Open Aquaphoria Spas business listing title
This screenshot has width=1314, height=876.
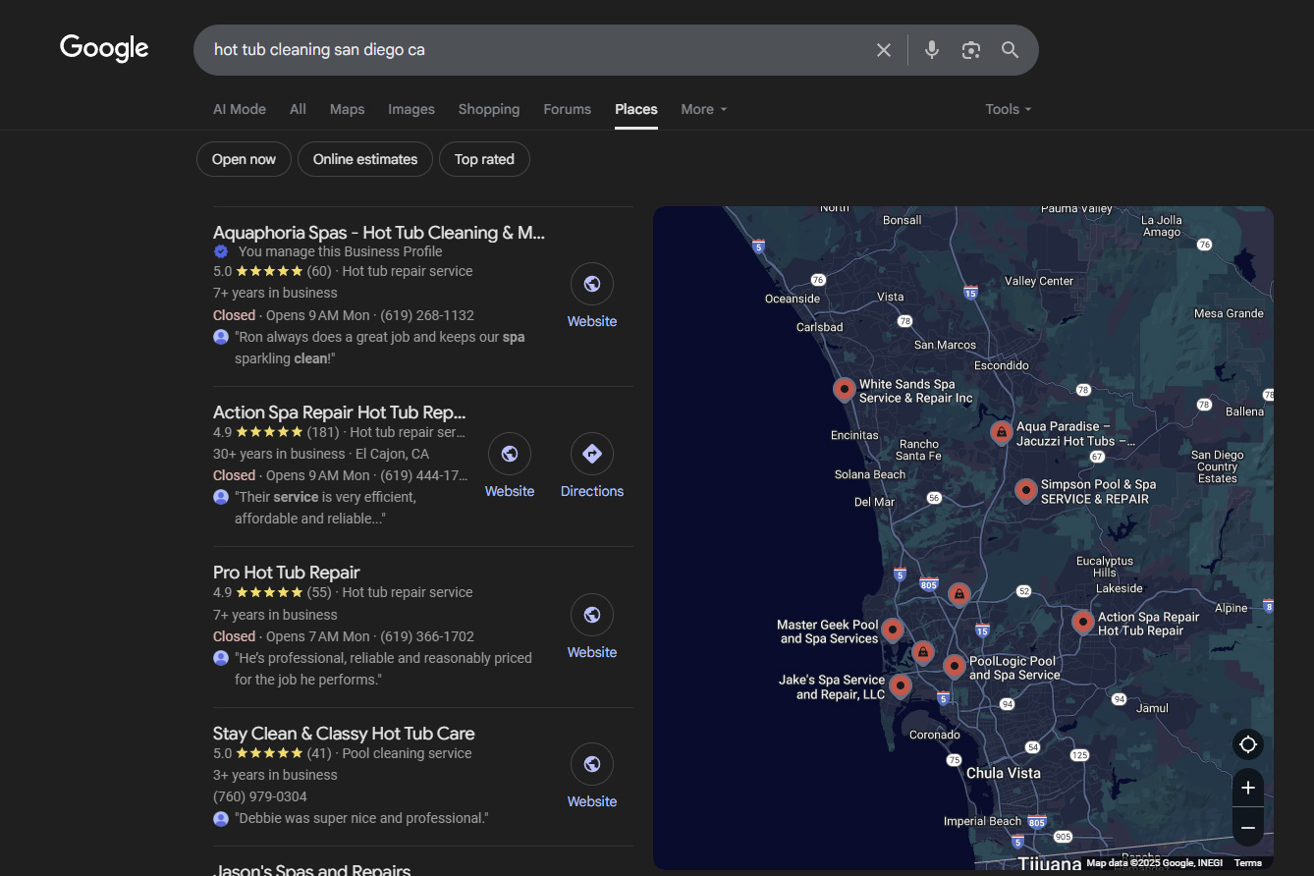379,233
